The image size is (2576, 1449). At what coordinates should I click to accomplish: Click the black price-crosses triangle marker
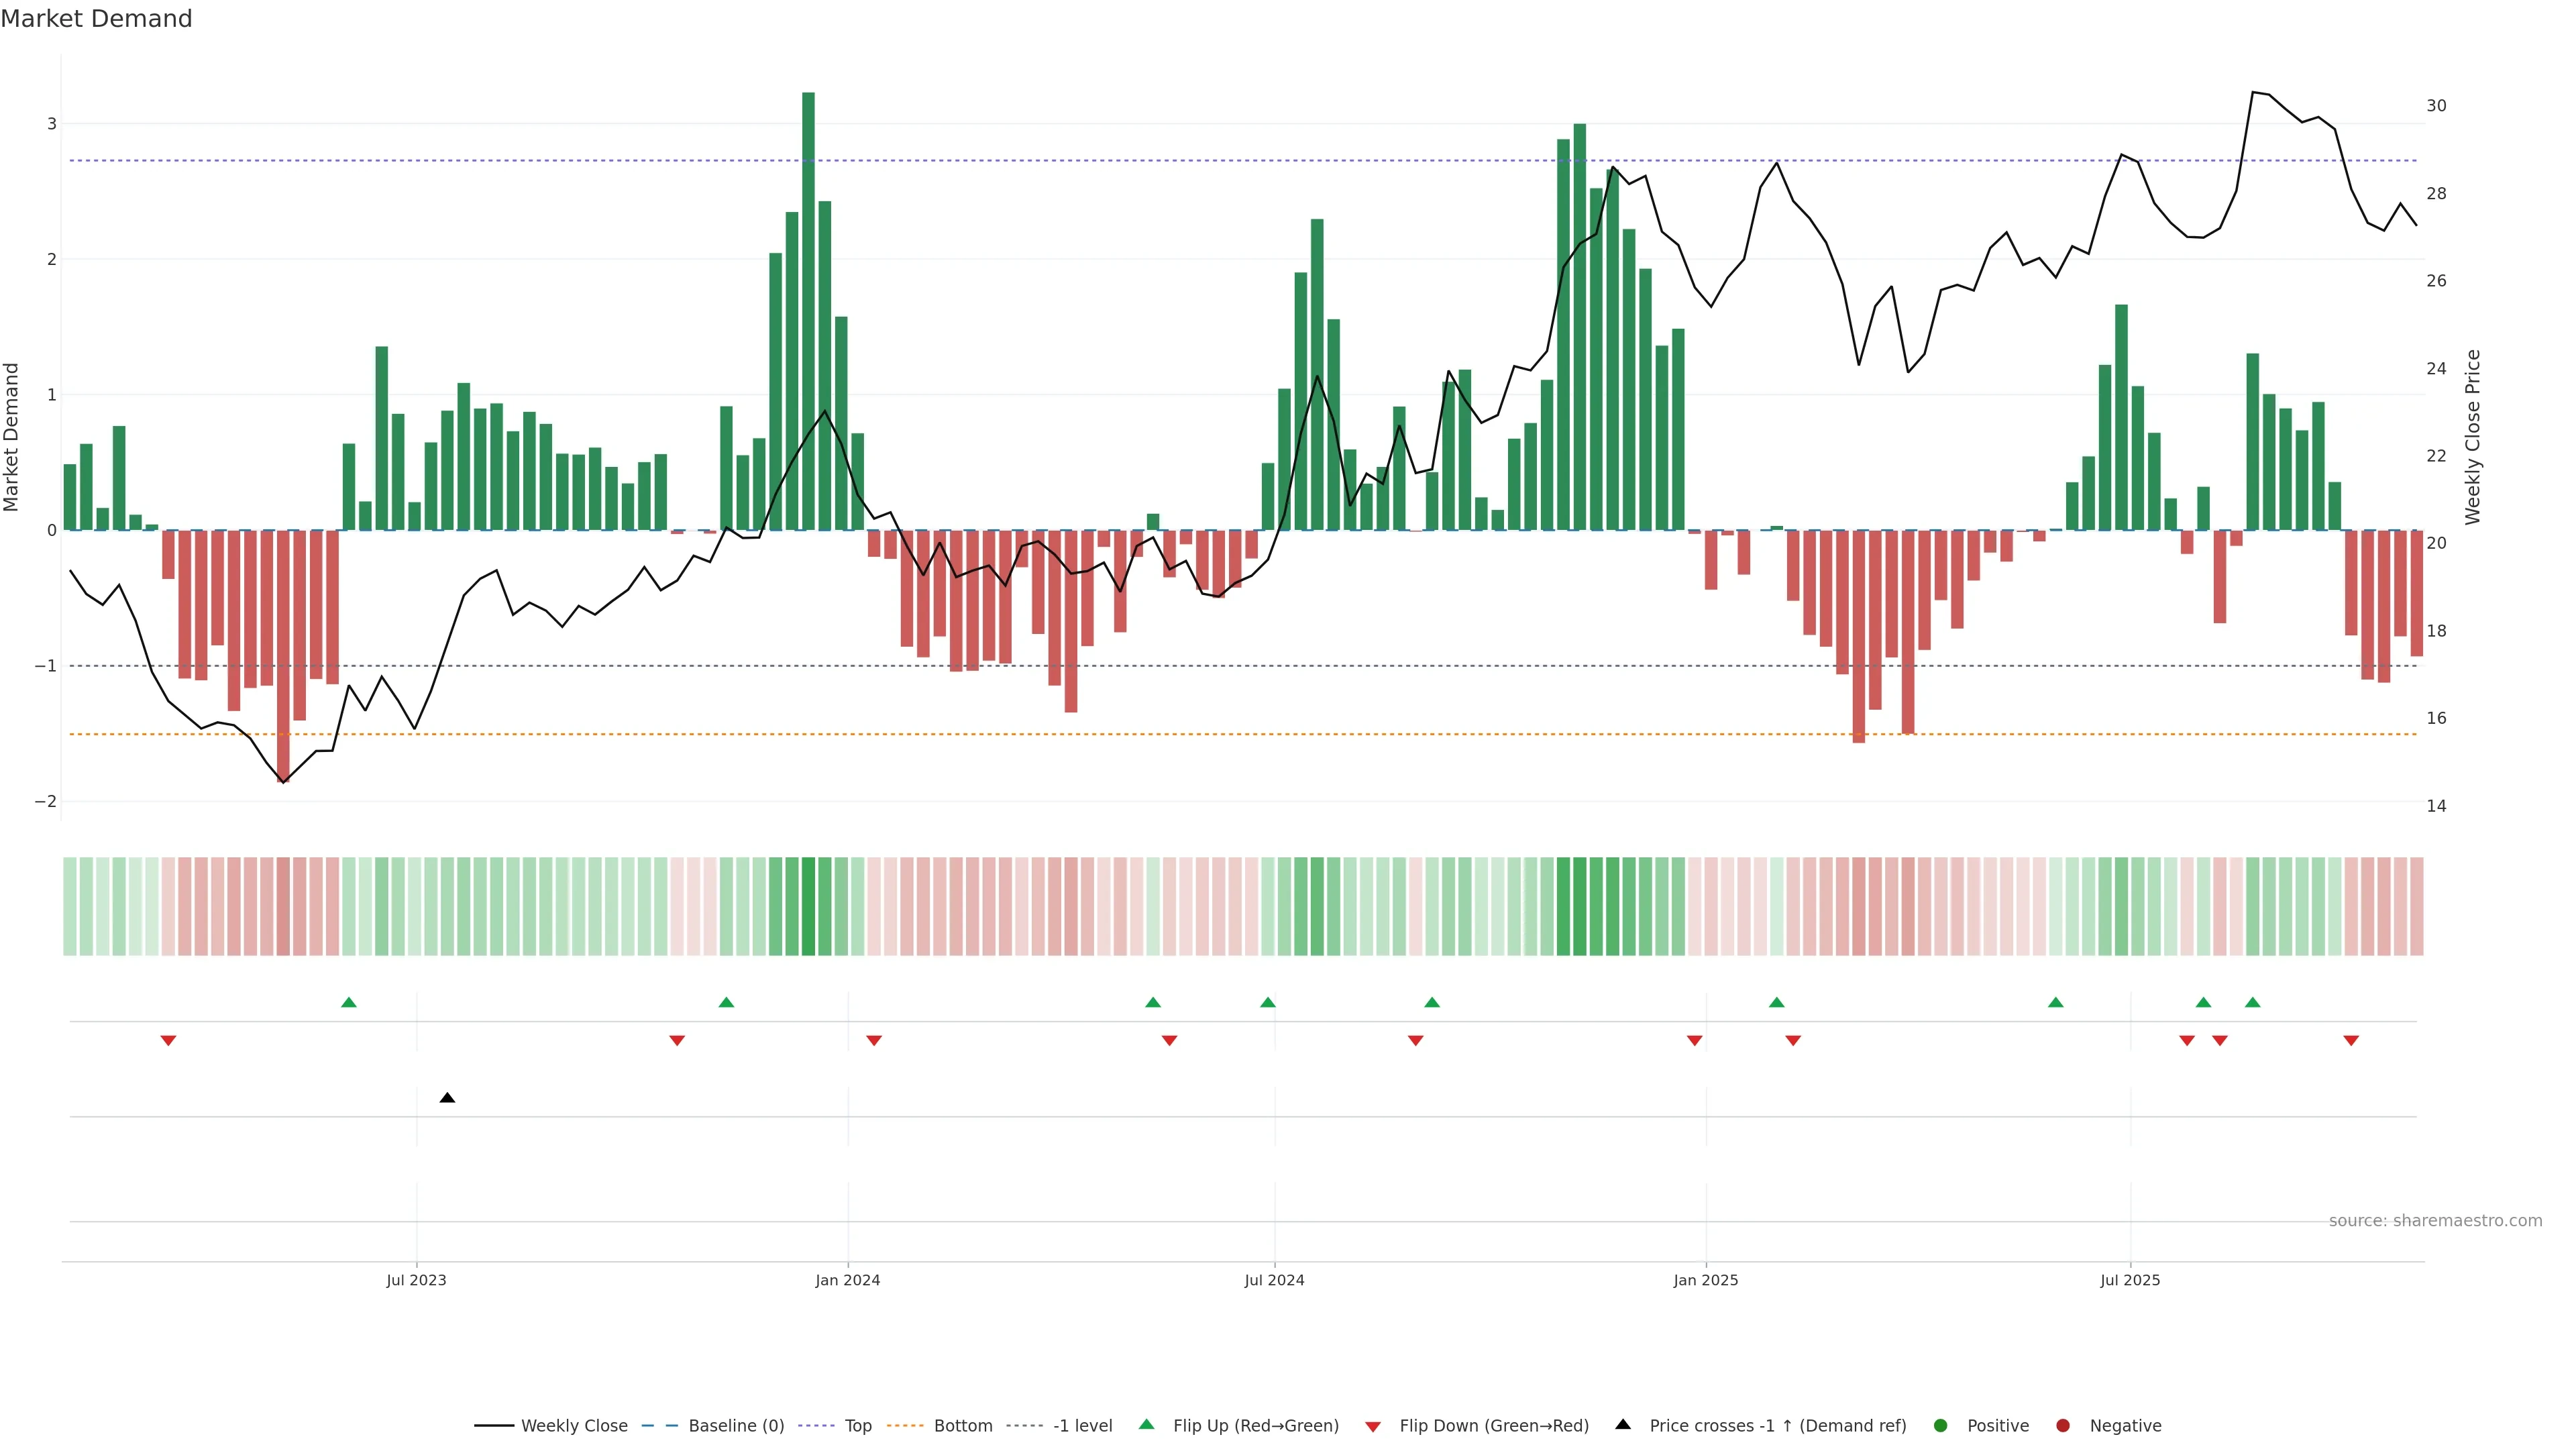447,1098
